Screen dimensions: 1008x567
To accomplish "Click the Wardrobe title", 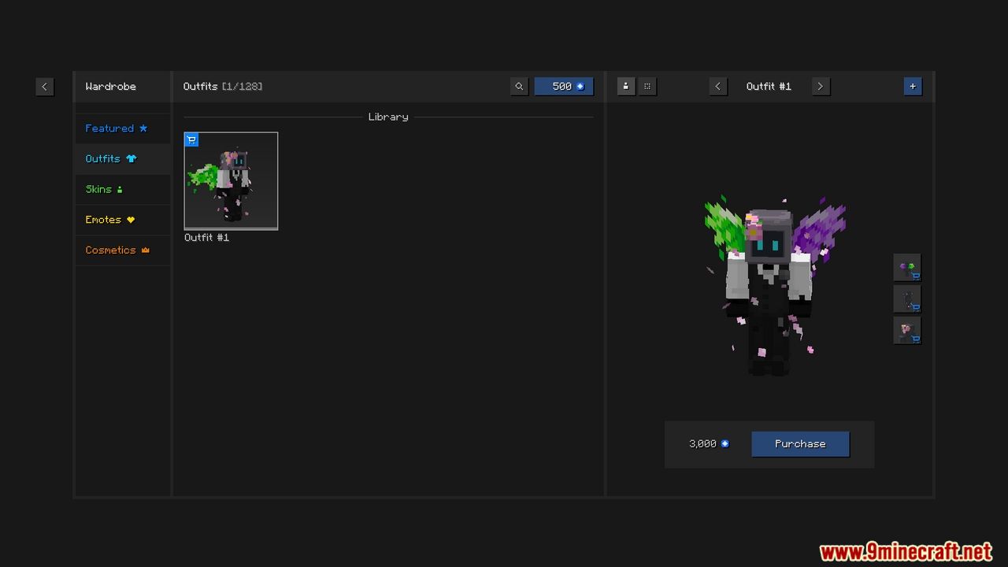I will tap(110, 87).
